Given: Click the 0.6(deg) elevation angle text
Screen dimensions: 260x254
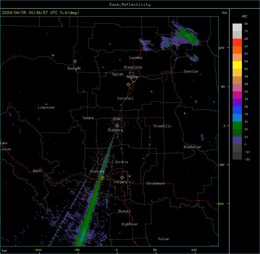Looking at the screenshot, I should 69,13.
